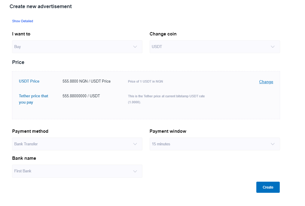This screenshot has width=305, height=206.
Task: Click the chevron arrow in Bank Transfer field
Action: click(135, 144)
